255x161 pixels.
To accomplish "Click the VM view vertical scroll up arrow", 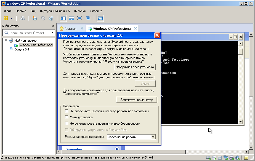I will point(251,34).
